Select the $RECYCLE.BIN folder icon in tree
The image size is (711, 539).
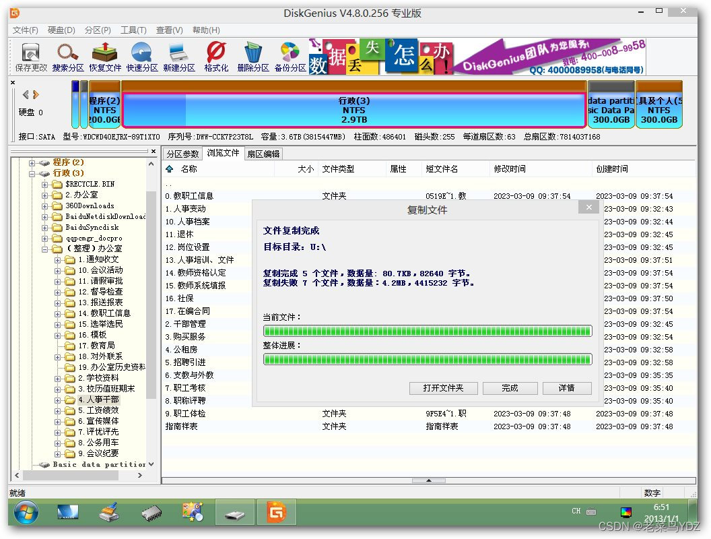(x=57, y=184)
